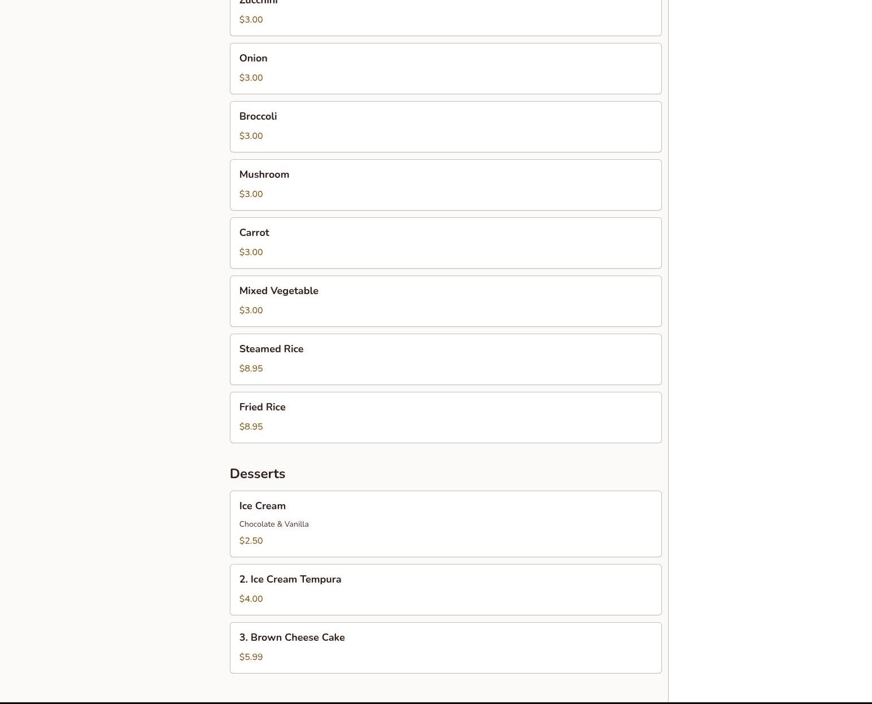Image resolution: width=872 pixels, height=704 pixels.
Task: Click the Zucchini item's $3.00 price
Action: [251, 20]
